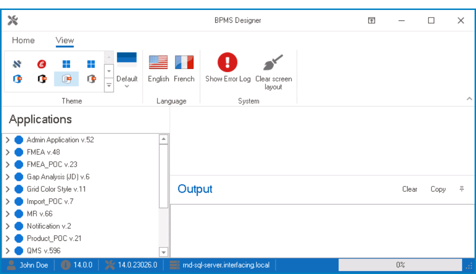The image size is (476, 274).
Task: Expand the Product_POC v.21 node
Action: (8, 238)
